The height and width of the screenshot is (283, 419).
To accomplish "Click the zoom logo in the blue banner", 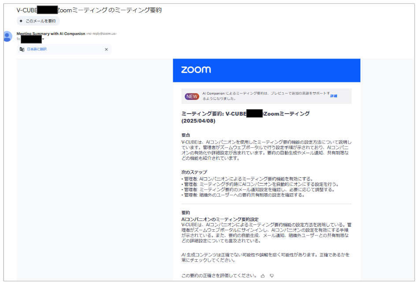I will click(196, 70).
